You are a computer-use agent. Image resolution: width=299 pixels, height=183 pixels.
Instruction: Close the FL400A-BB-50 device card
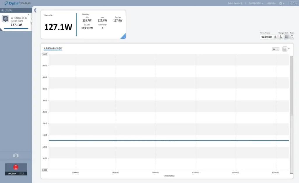coord(29,15)
